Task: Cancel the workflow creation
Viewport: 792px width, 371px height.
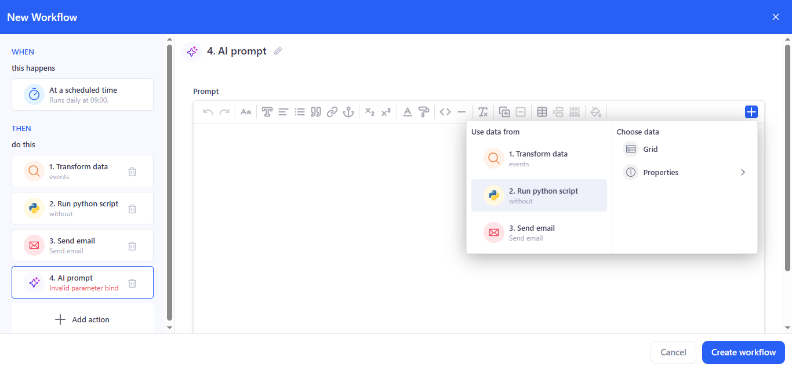Action: (x=673, y=352)
